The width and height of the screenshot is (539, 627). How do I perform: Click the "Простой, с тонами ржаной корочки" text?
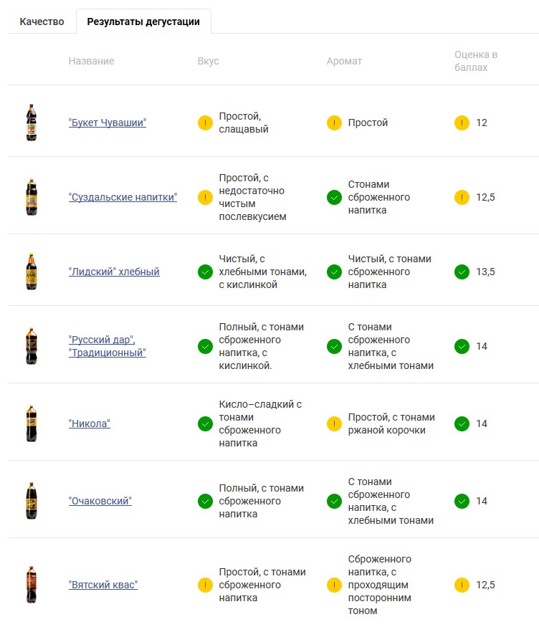pos(391,423)
